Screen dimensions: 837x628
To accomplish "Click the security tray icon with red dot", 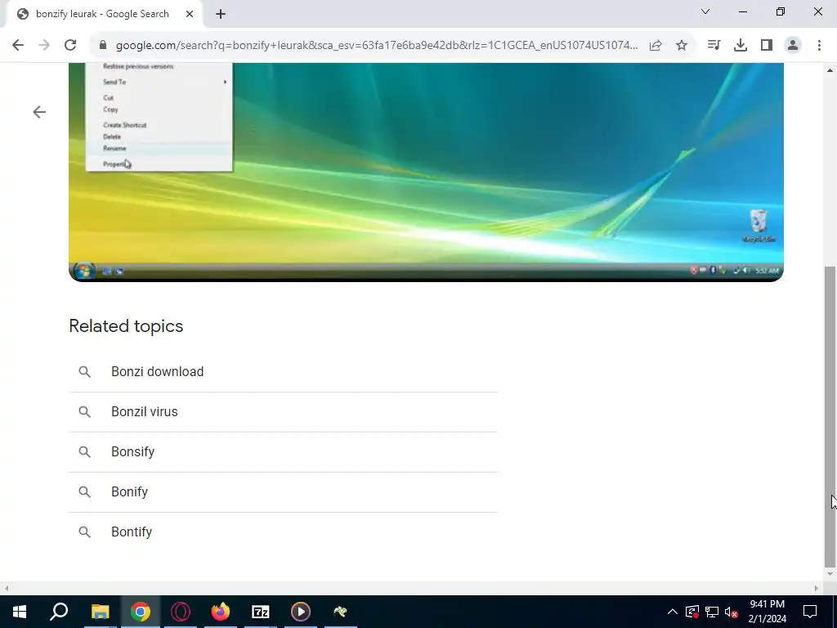I will point(692,612).
